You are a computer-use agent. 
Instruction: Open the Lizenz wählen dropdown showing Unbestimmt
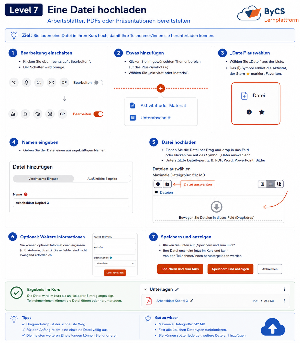(115, 263)
